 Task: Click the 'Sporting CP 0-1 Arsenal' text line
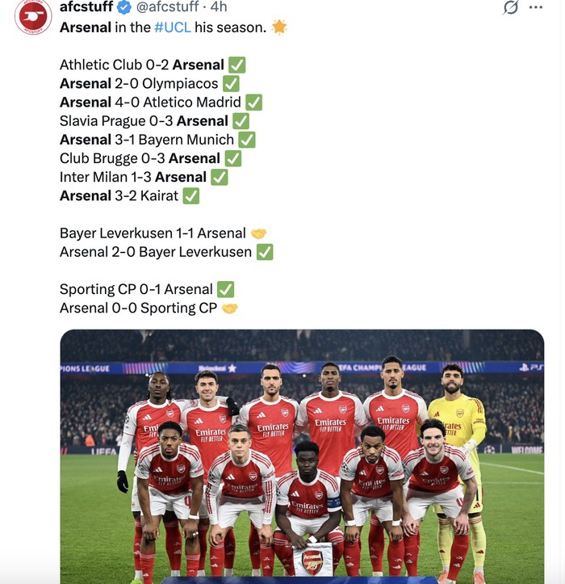(x=136, y=289)
